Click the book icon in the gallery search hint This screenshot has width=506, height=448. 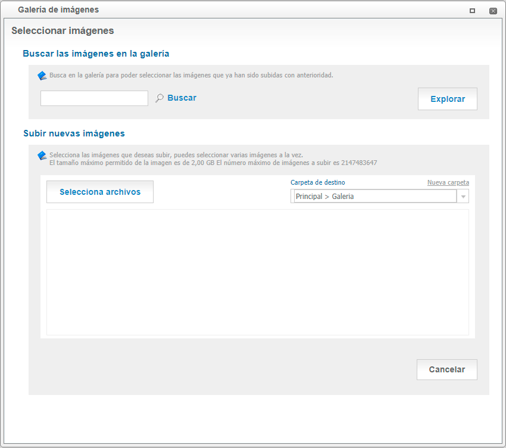point(42,76)
